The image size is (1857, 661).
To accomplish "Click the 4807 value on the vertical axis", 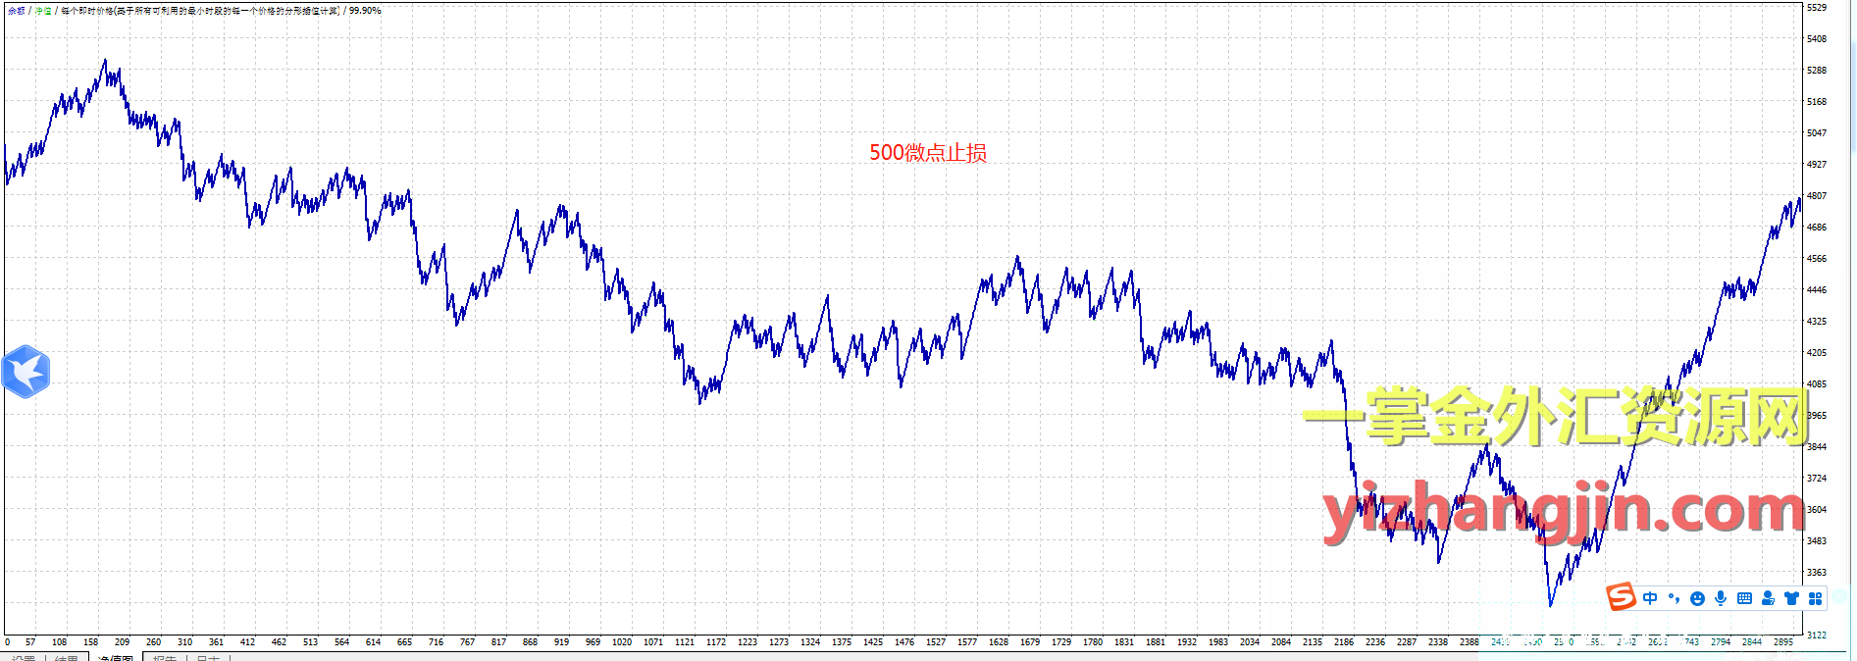I will coord(1817,196).
